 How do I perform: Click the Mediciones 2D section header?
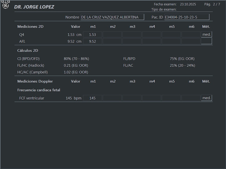tap(30, 27)
